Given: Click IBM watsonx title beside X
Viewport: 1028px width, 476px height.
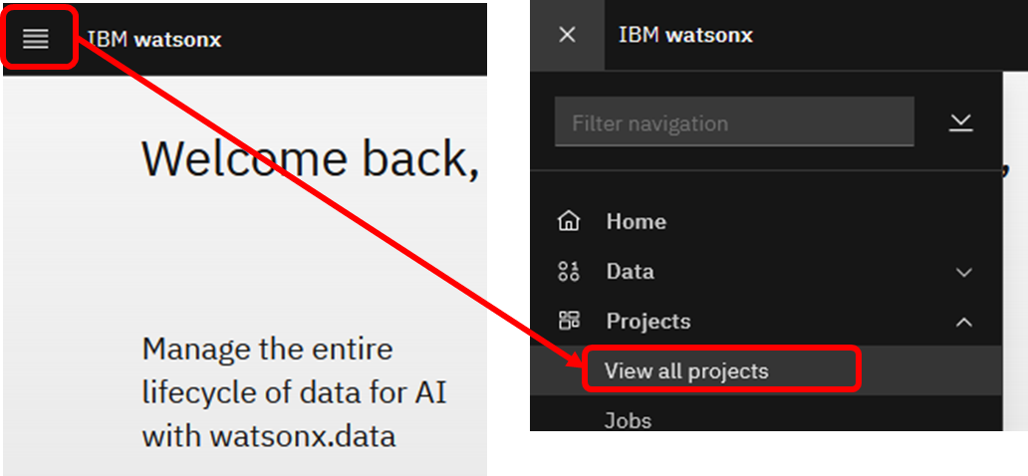Looking at the screenshot, I should coord(685,35).
